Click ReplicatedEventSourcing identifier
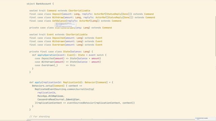 (50, 89)
